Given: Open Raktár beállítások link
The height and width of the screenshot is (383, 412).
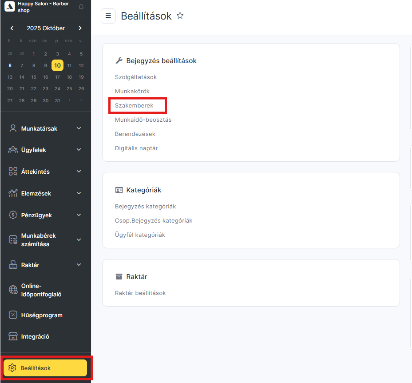Looking at the screenshot, I should (140, 293).
